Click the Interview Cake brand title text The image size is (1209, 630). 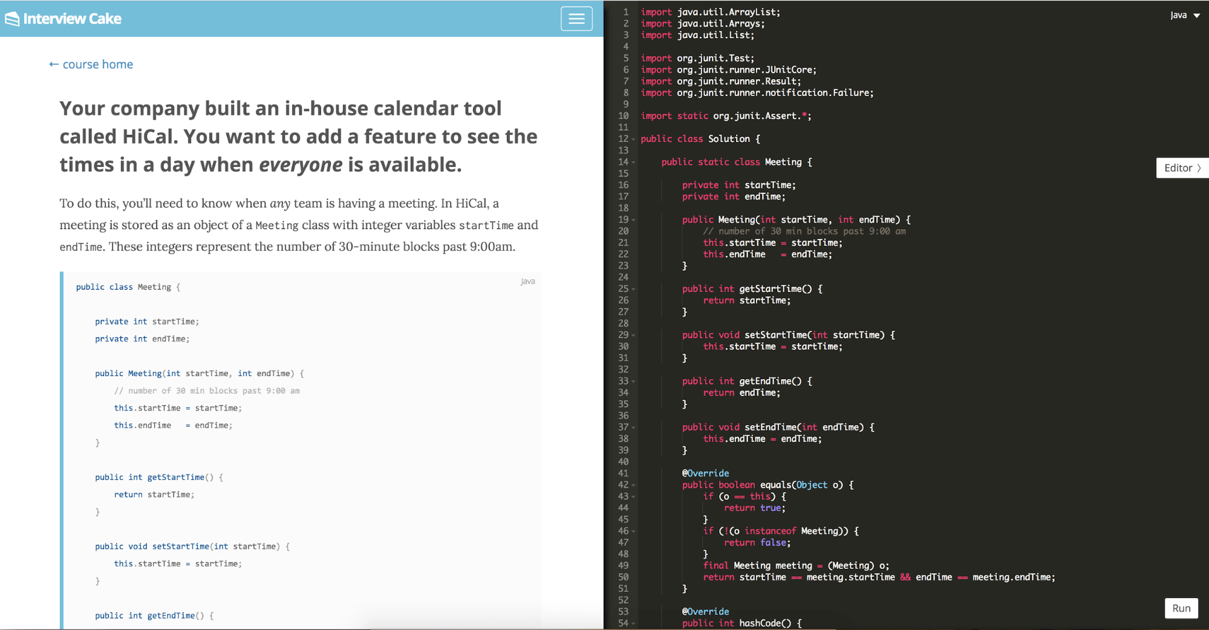click(x=72, y=19)
